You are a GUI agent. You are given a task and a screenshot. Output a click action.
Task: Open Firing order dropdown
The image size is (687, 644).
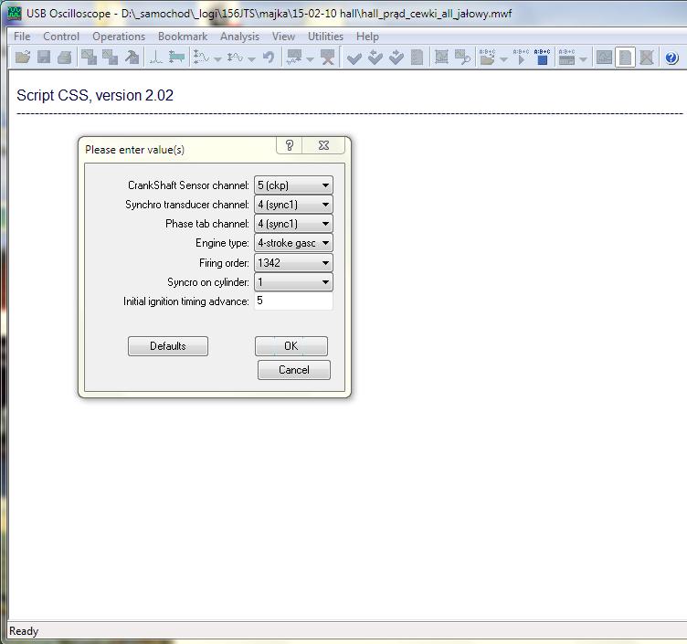(x=293, y=263)
